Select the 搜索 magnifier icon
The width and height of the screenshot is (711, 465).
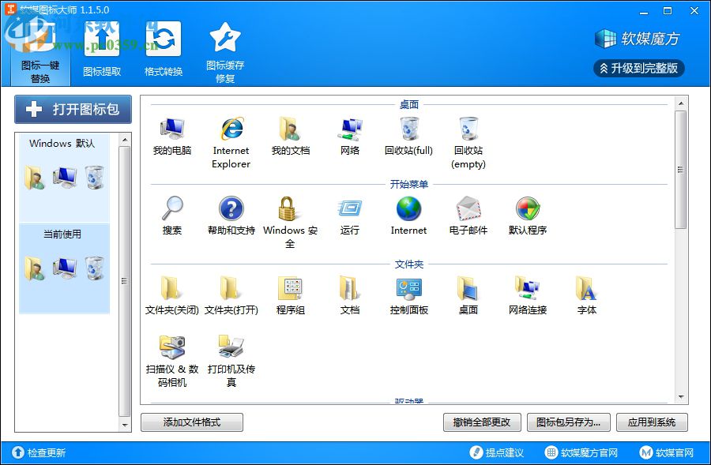[171, 209]
